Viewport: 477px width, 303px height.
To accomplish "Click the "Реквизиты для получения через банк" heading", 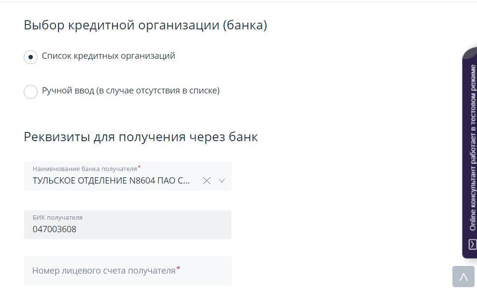I will coord(140,137).
